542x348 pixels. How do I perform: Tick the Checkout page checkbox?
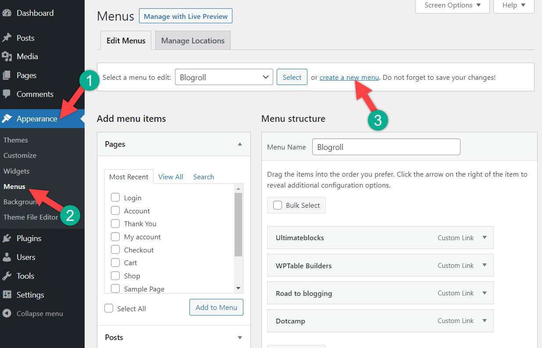point(115,250)
